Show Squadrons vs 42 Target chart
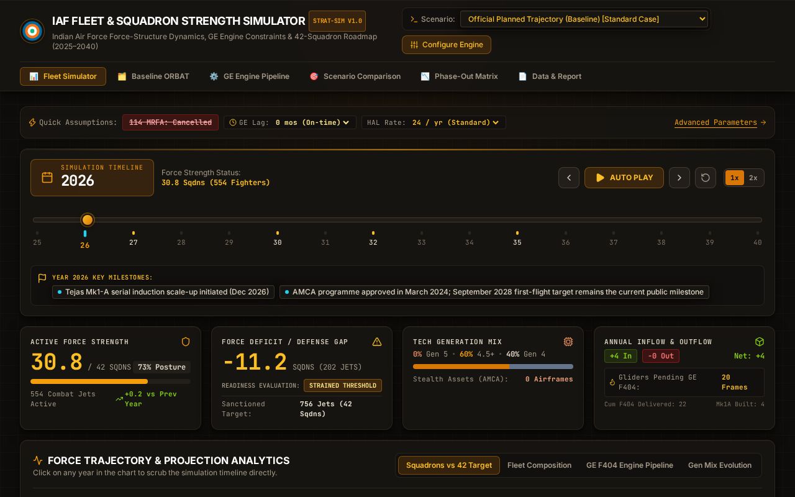 449,465
